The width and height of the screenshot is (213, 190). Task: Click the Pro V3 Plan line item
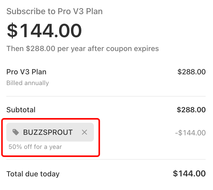point(26,72)
